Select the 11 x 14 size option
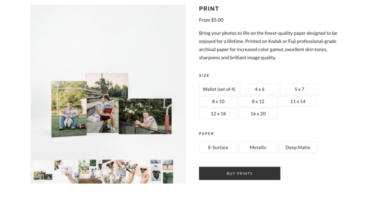The height and width of the screenshot is (198, 377). [298, 101]
